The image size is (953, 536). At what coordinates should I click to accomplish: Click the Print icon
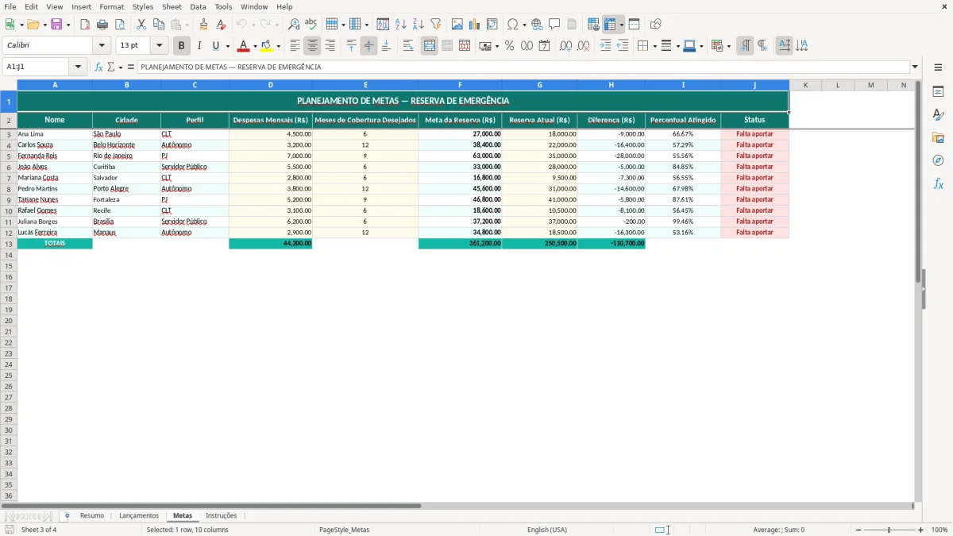coord(102,25)
